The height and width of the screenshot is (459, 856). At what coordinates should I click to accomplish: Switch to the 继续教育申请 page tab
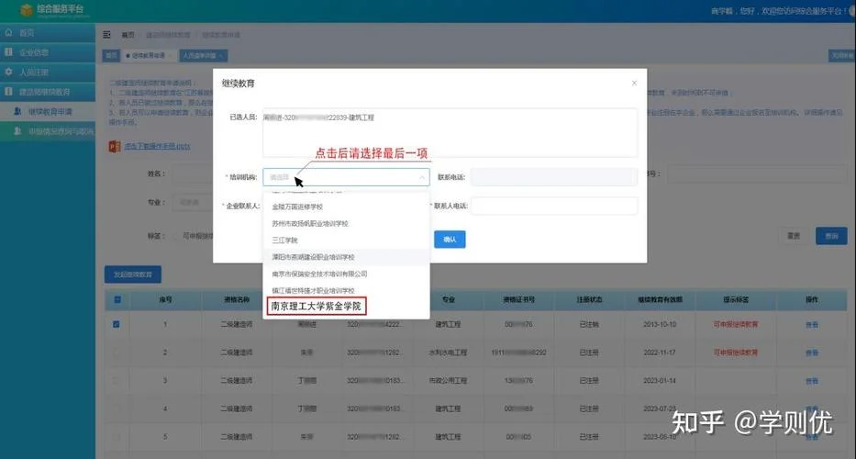(x=149, y=56)
